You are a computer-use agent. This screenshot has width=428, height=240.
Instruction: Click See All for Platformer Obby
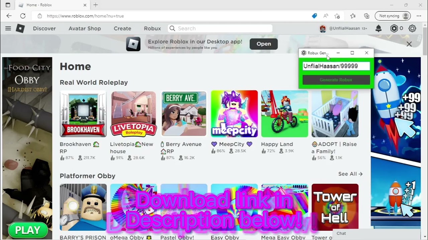(x=350, y=174)
